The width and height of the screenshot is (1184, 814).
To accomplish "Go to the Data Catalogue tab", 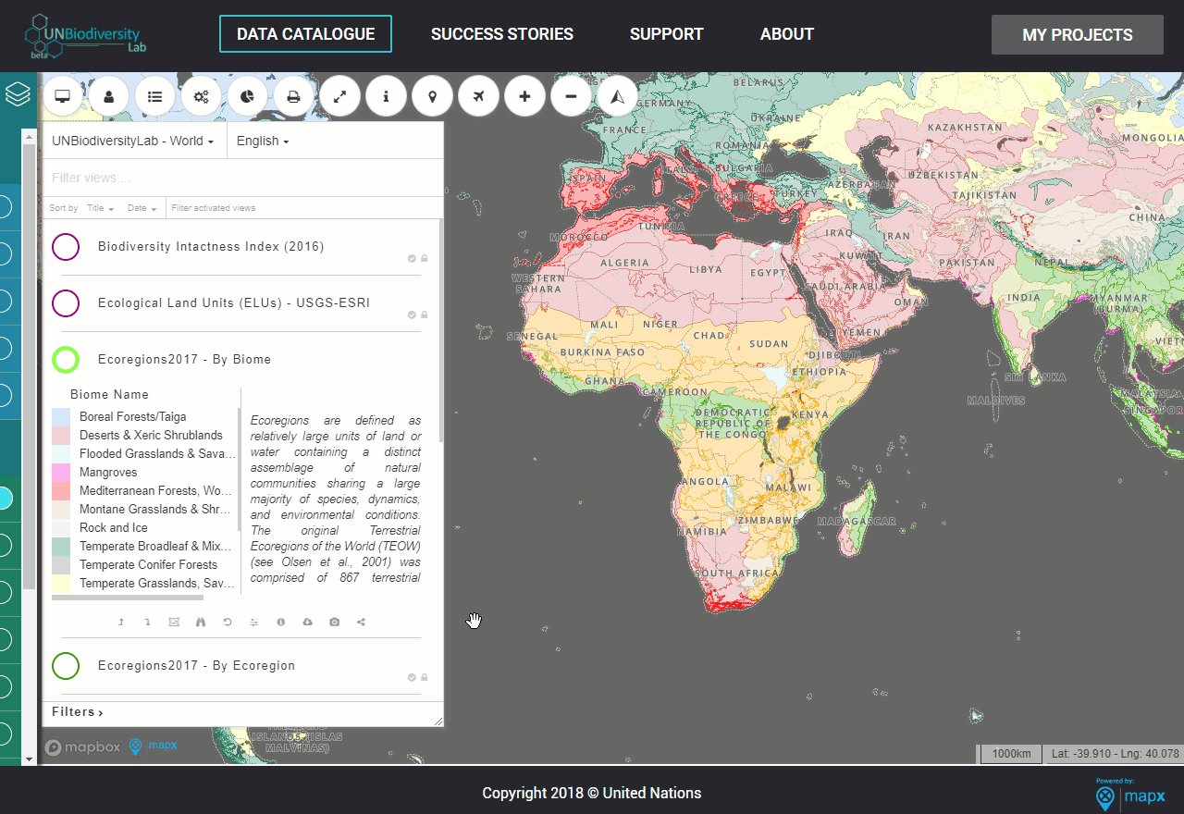I will click(305, 34).
